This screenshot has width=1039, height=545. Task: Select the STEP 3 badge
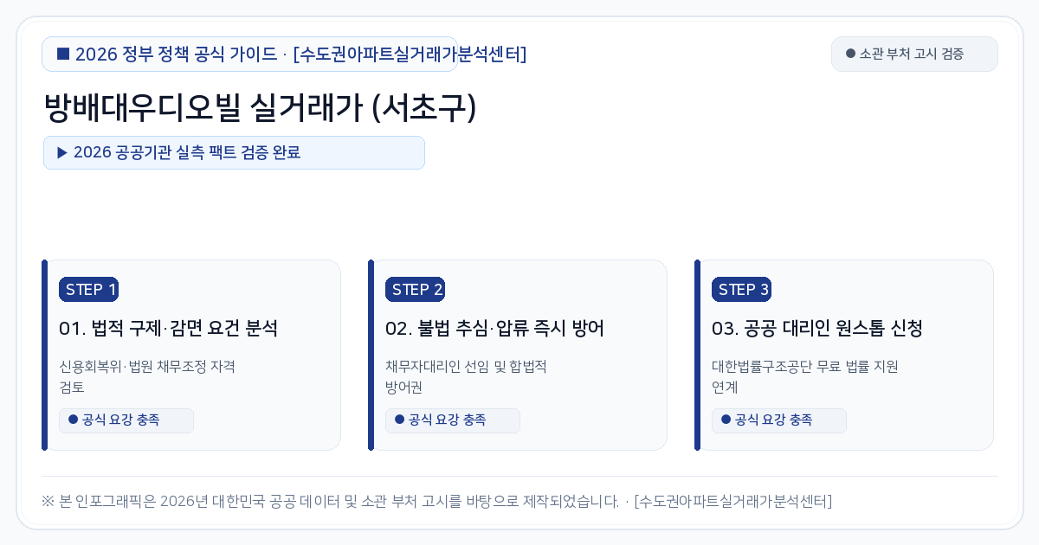(x=741, y=290)
